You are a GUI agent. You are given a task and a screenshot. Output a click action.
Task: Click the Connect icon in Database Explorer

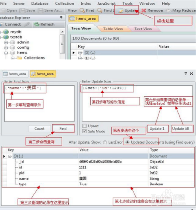click(2, 24)
